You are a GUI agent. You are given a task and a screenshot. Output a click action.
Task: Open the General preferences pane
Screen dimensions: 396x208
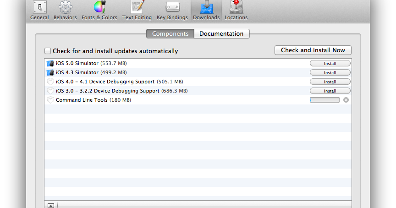tap(40, 11)
